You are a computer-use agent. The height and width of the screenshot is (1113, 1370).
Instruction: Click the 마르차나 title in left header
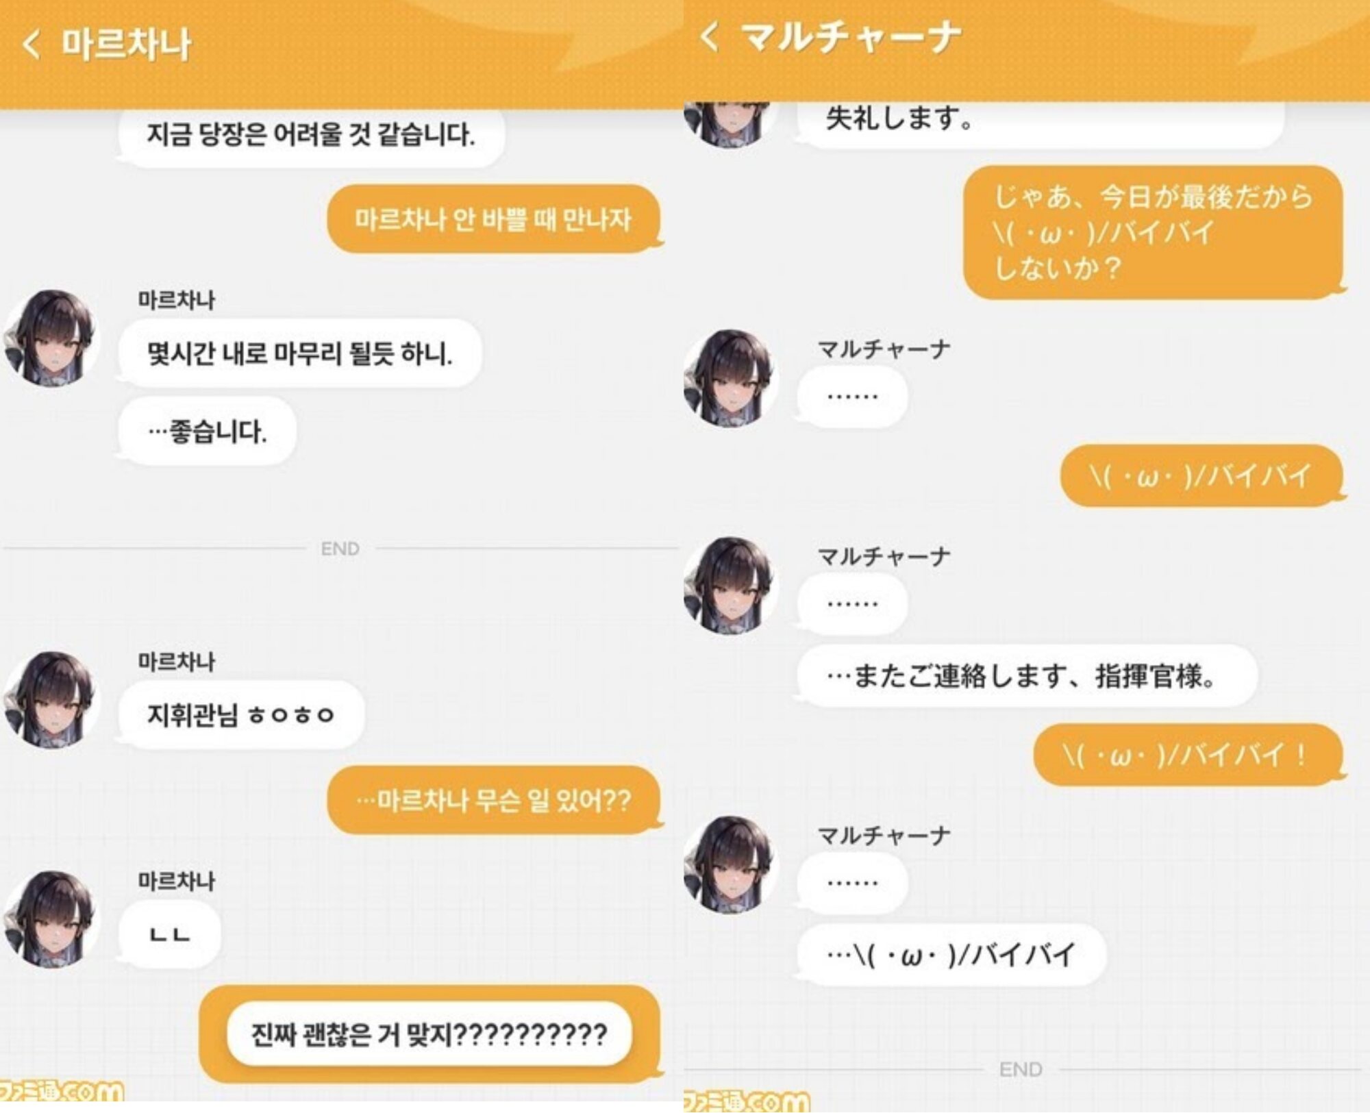tap(127, 45)
